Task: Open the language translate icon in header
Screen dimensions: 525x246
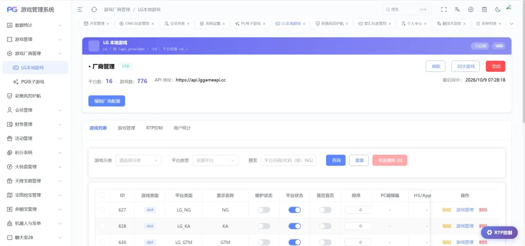Action: click(457, 10)
